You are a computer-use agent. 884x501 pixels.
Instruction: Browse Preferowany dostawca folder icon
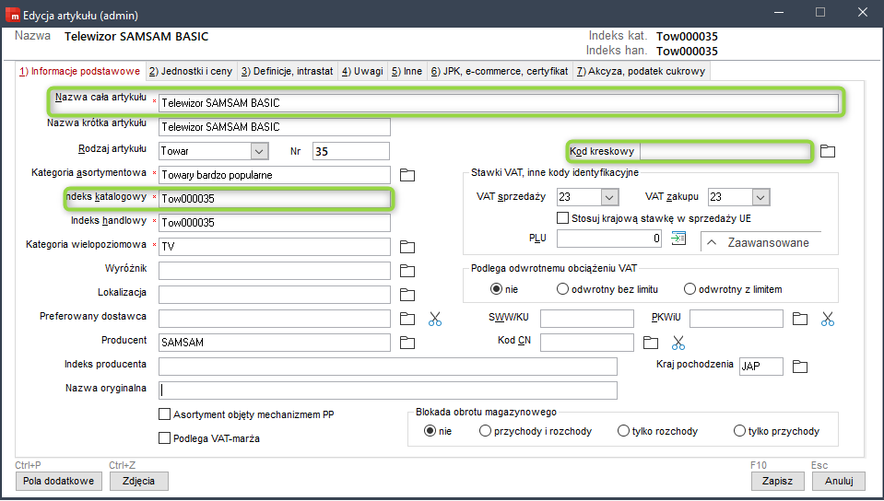point(407,319)
